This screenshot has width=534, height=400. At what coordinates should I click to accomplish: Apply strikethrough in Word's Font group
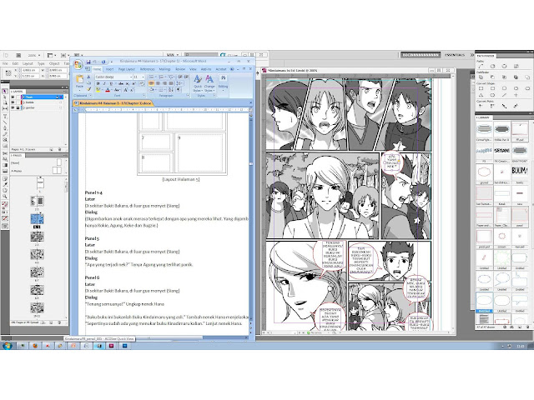[x=120, y=83]
